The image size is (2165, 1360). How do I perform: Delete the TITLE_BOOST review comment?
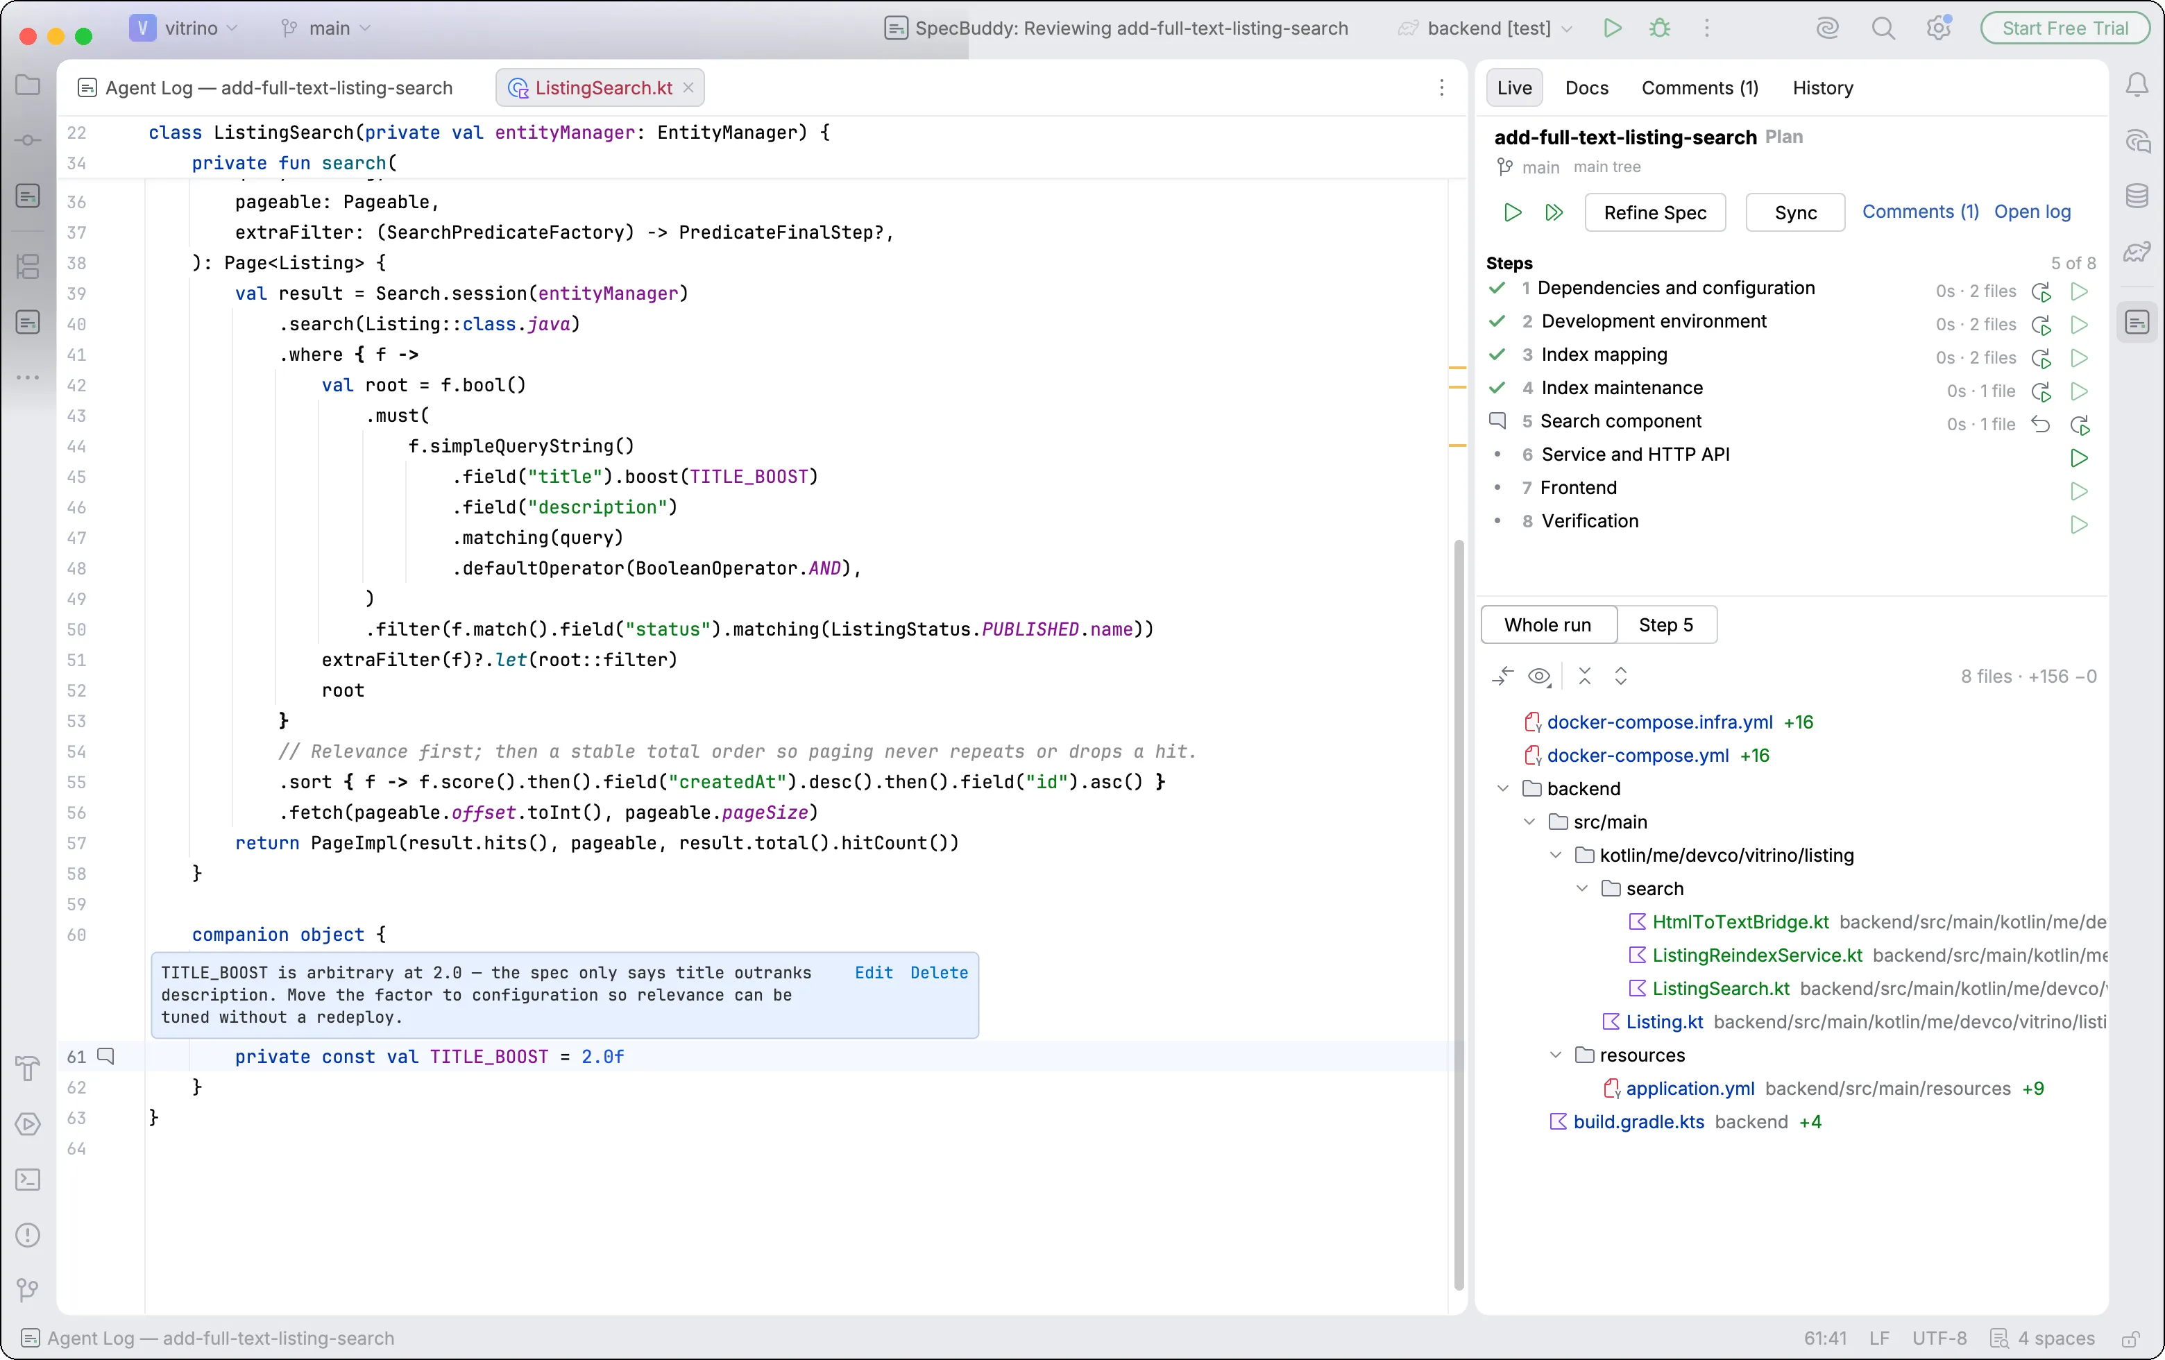point(939,973)
